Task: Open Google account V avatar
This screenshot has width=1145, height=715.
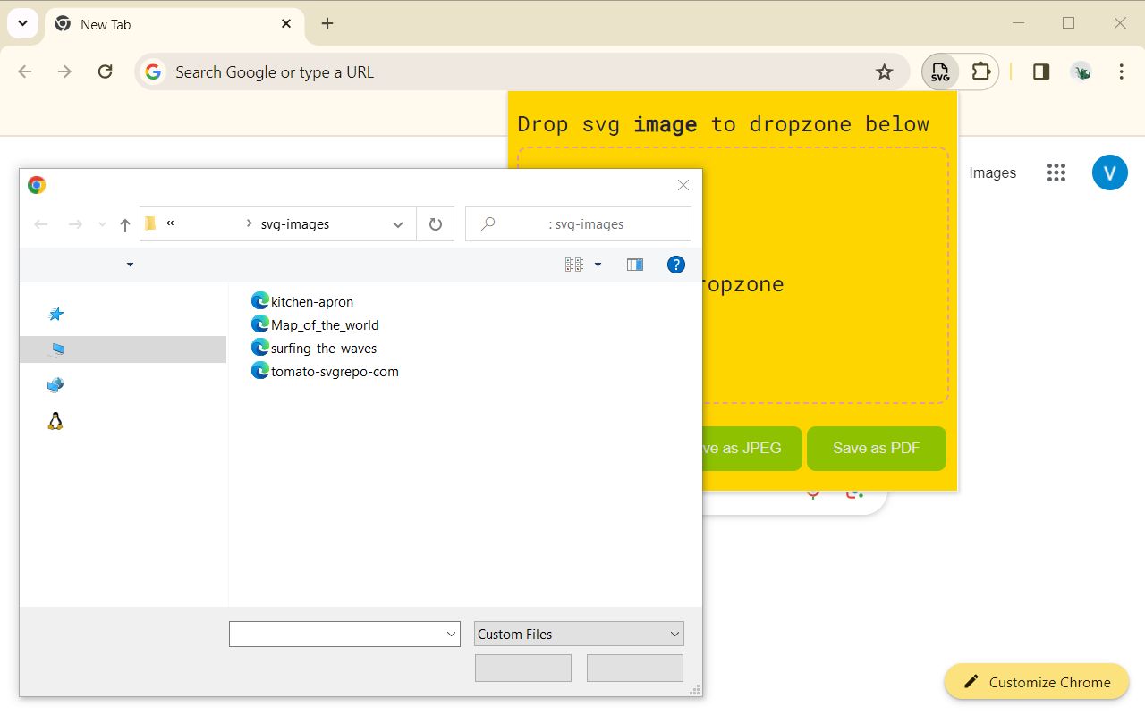Action: (x=1110, y=172)
